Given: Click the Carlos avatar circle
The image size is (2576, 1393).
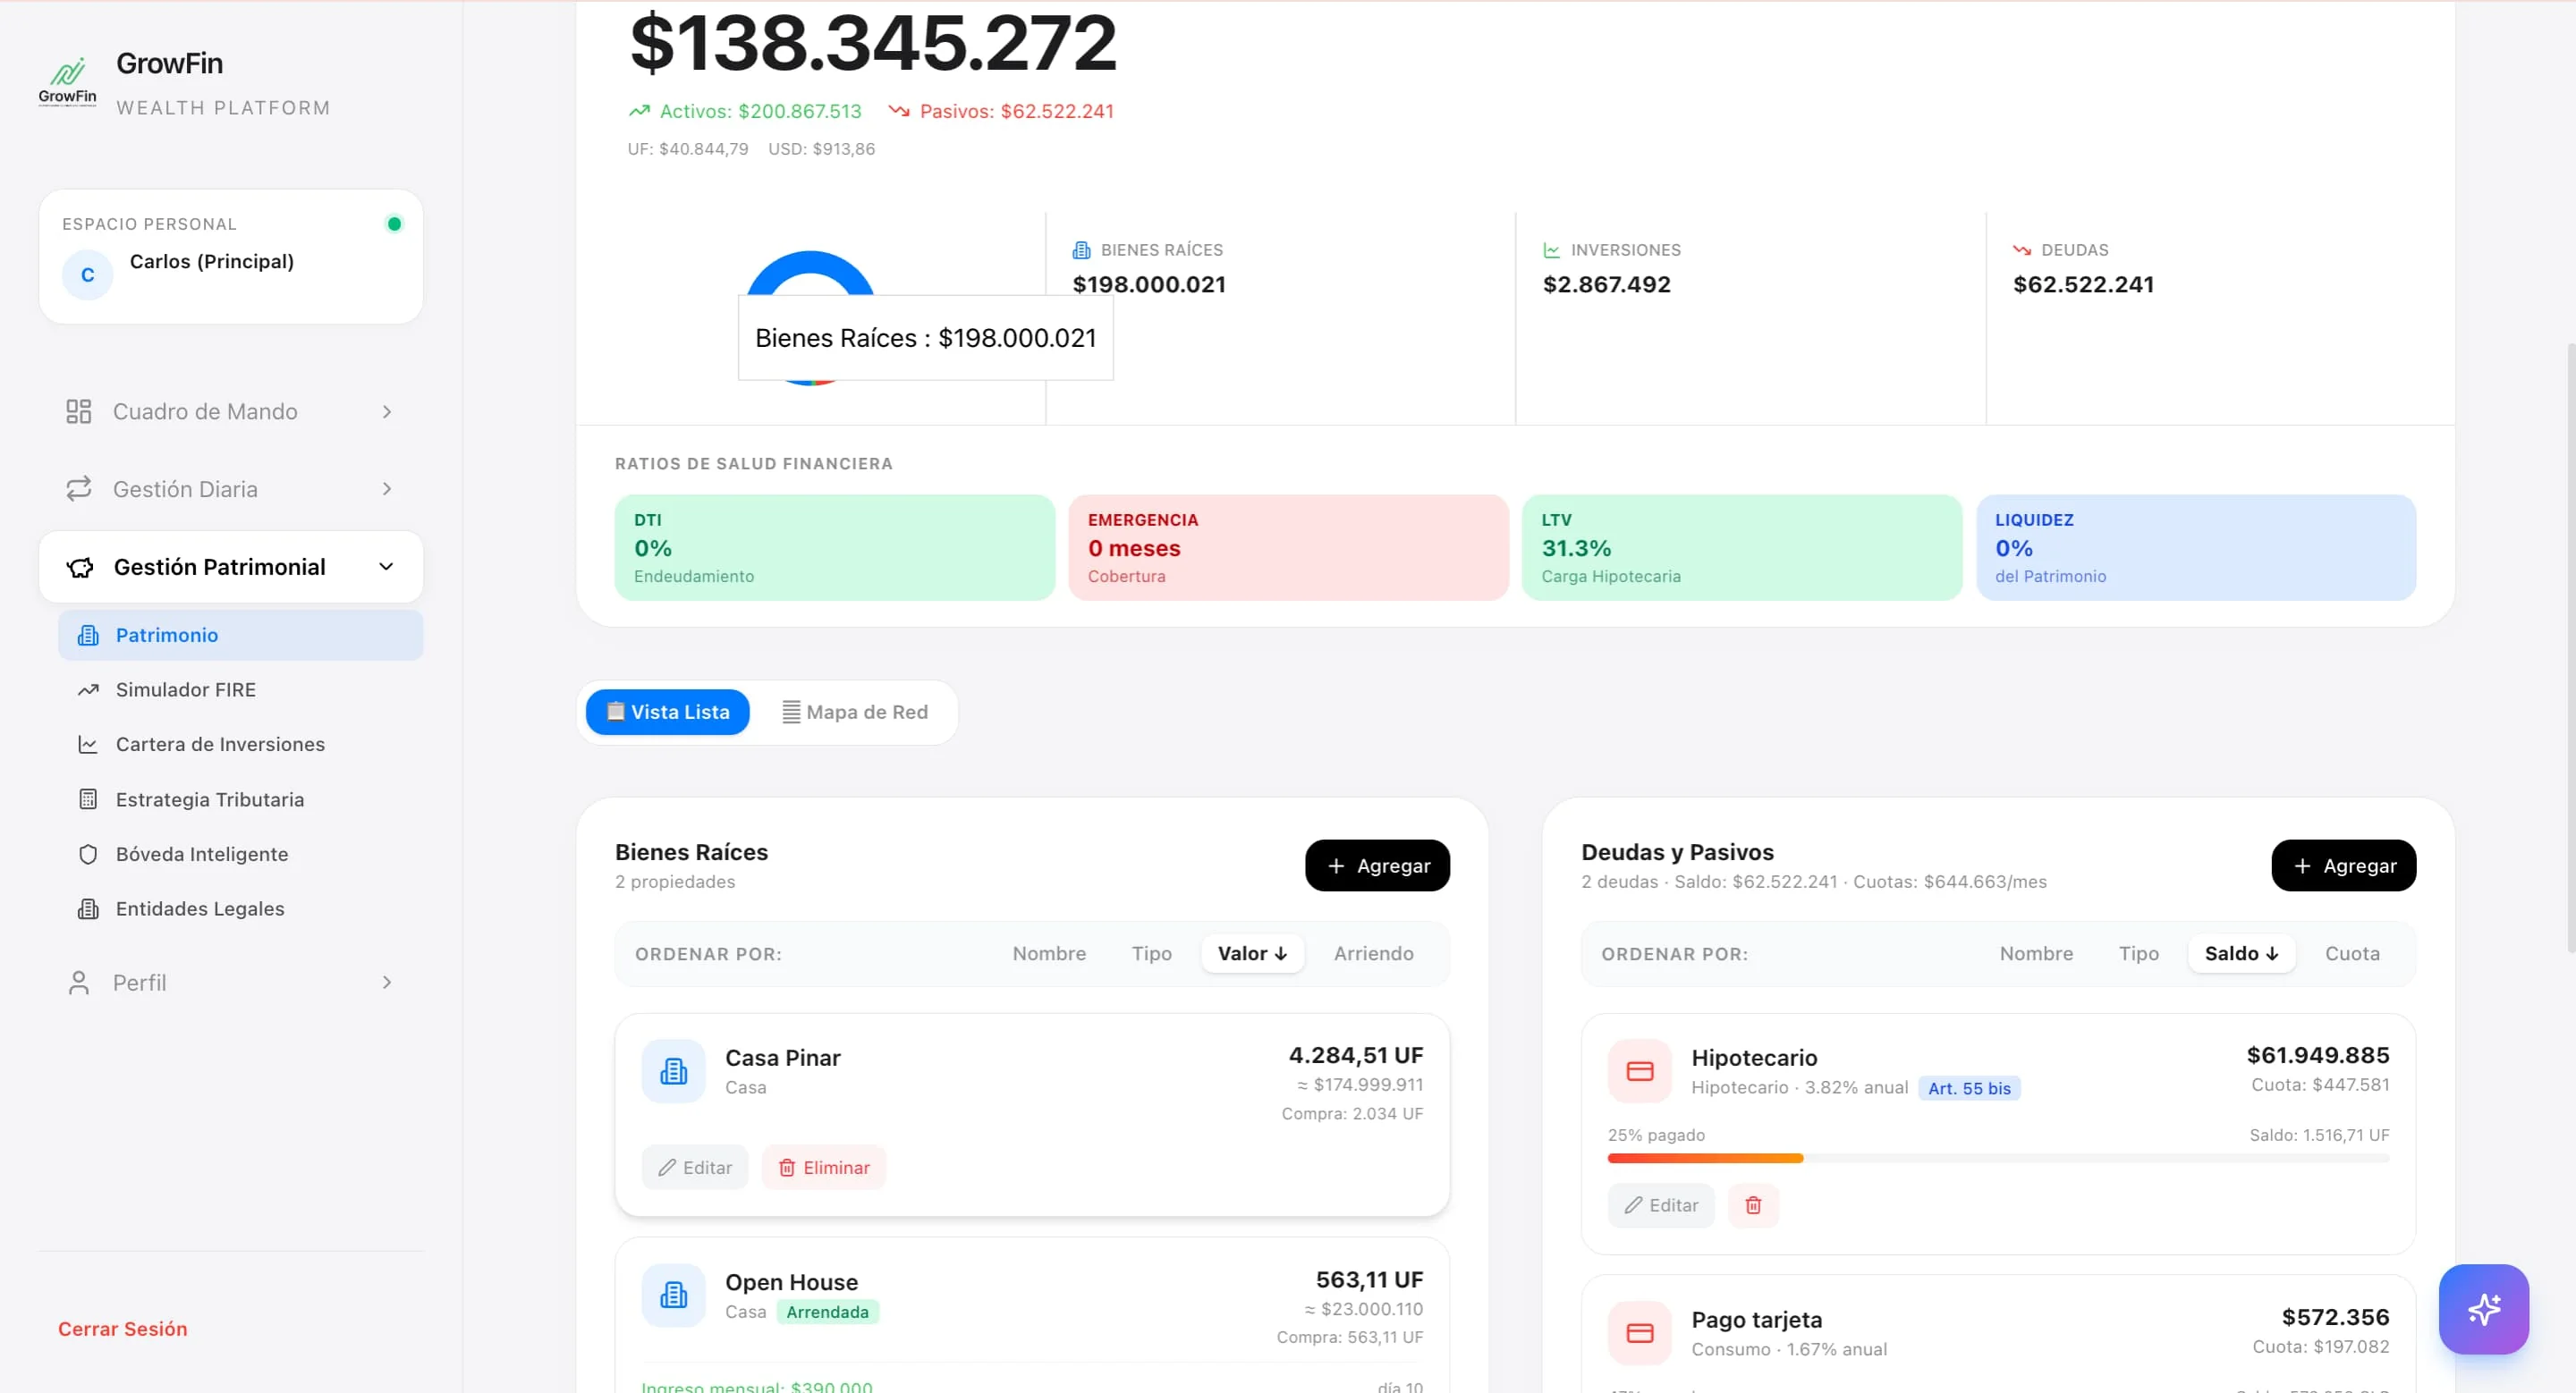Looking at the screenshot, I should coord(88,274).
